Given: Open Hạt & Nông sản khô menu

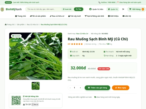Looking at the screenshot, I should pyautogui.click(x=94, y=16).
